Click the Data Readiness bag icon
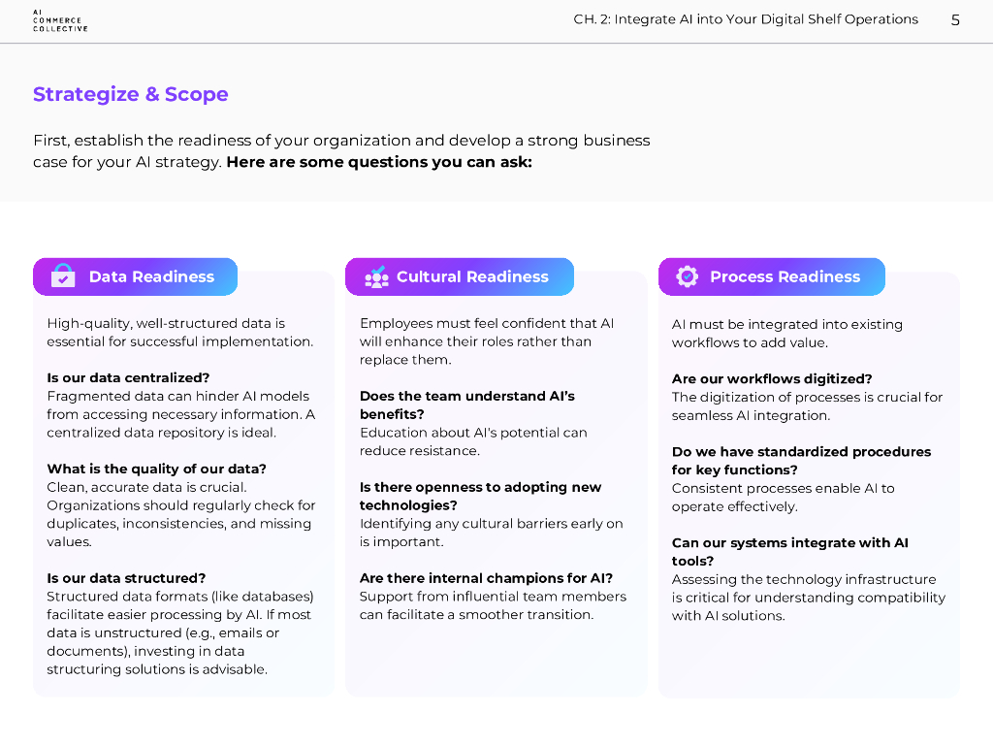Viewport: 993px width, 745px height. (x=63, y=276)
